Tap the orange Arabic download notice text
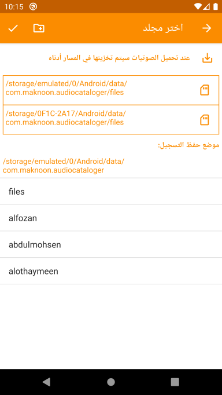This screenshot has height=395, width=222. [x=119, y=58]
